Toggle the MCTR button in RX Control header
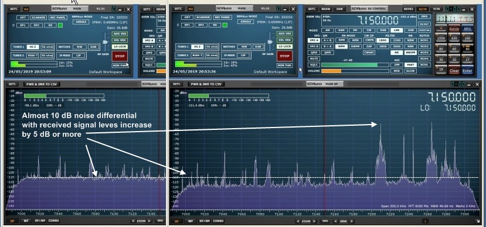Image resolution: width=486 pixels, height=227 pixels. click(x=423, y=9)
